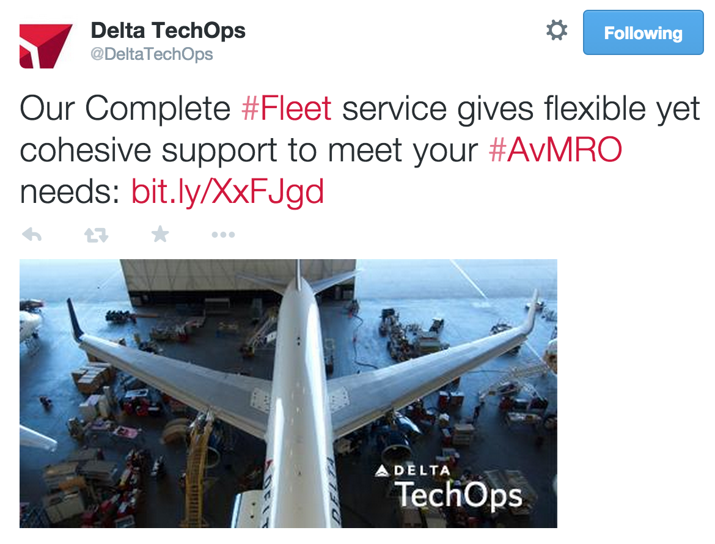
Task: Click the TechOps watermark text in photo
Action: (458, 496)
